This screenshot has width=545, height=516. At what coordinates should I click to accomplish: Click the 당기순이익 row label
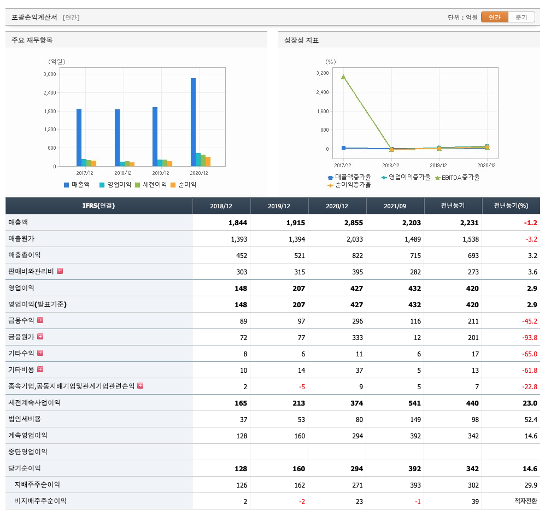click(25, 468)
